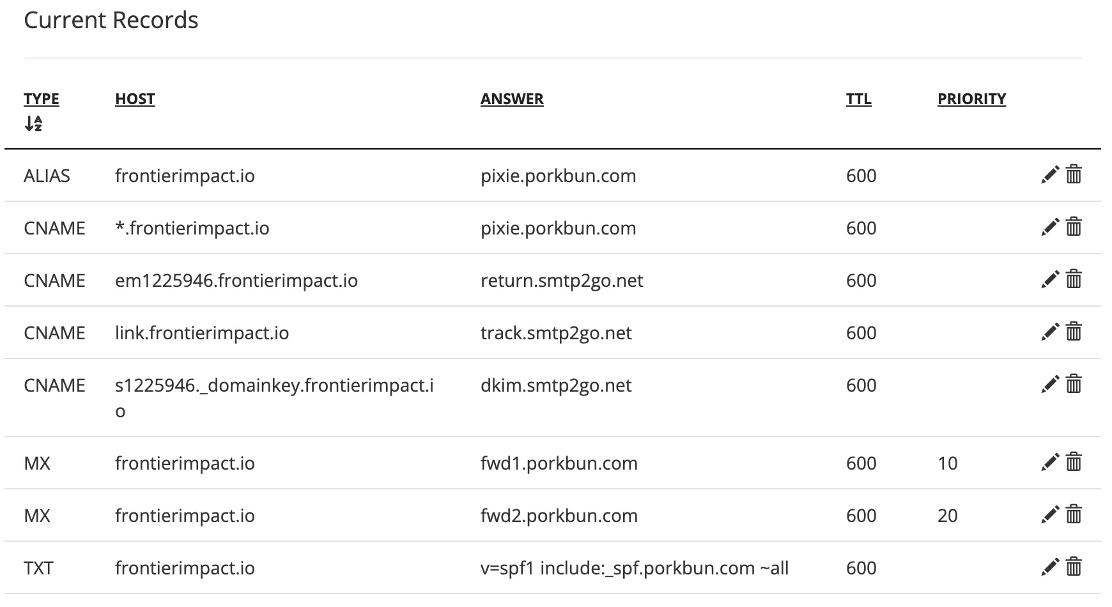Edit the s1225946._domainkey CNAME record
The height and width of the screenshot is (607, 1112).
(x=1049, y=384)
